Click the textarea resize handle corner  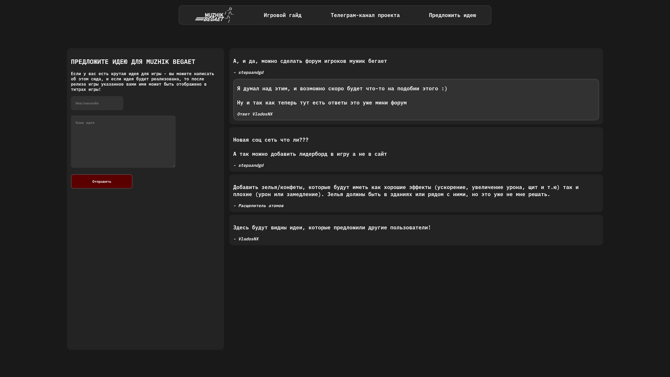(174, 166)
